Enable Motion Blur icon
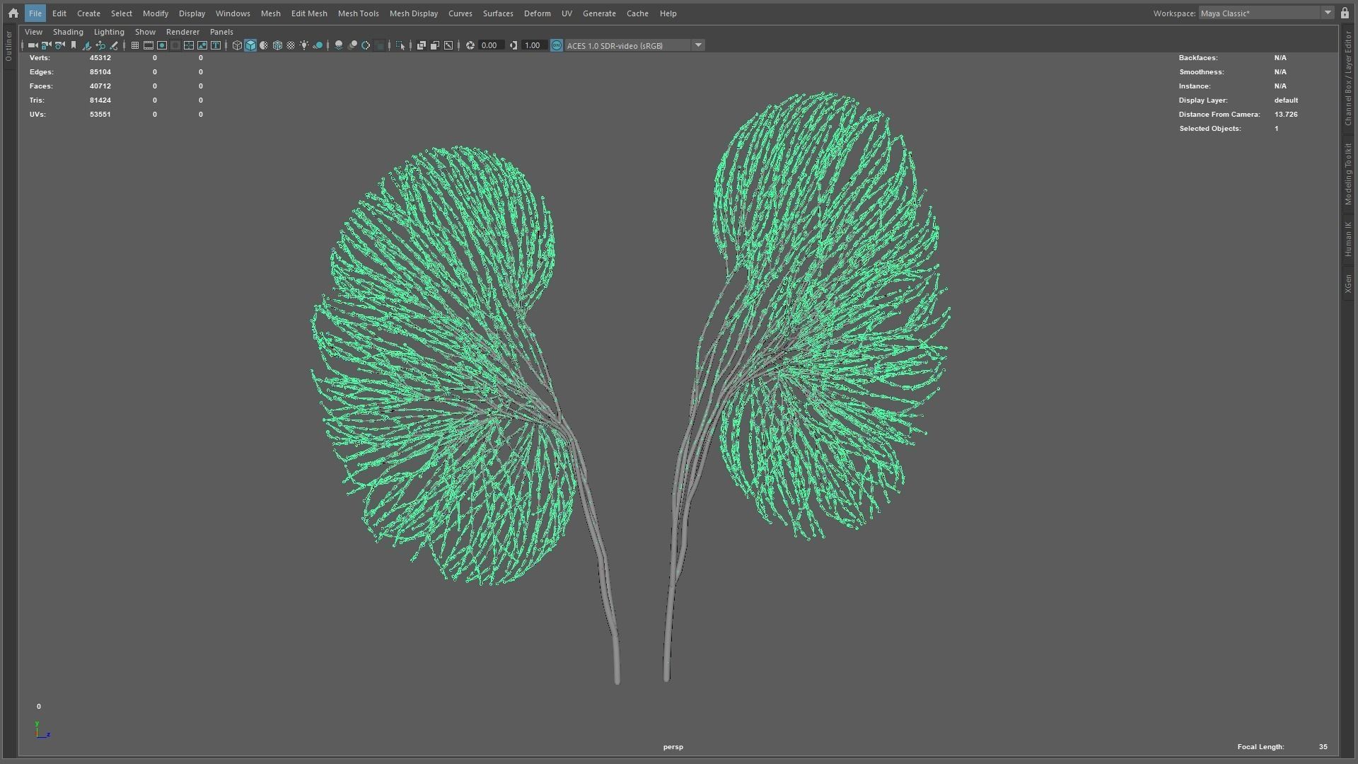 pos(352,45)
